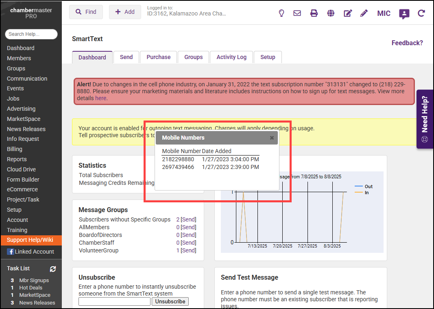Close the Mobile Numbers popup

tap(272, 138)
